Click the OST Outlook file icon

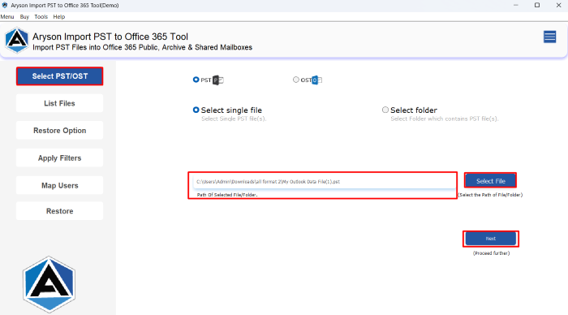pyautogui.click(x=317, y=80)
